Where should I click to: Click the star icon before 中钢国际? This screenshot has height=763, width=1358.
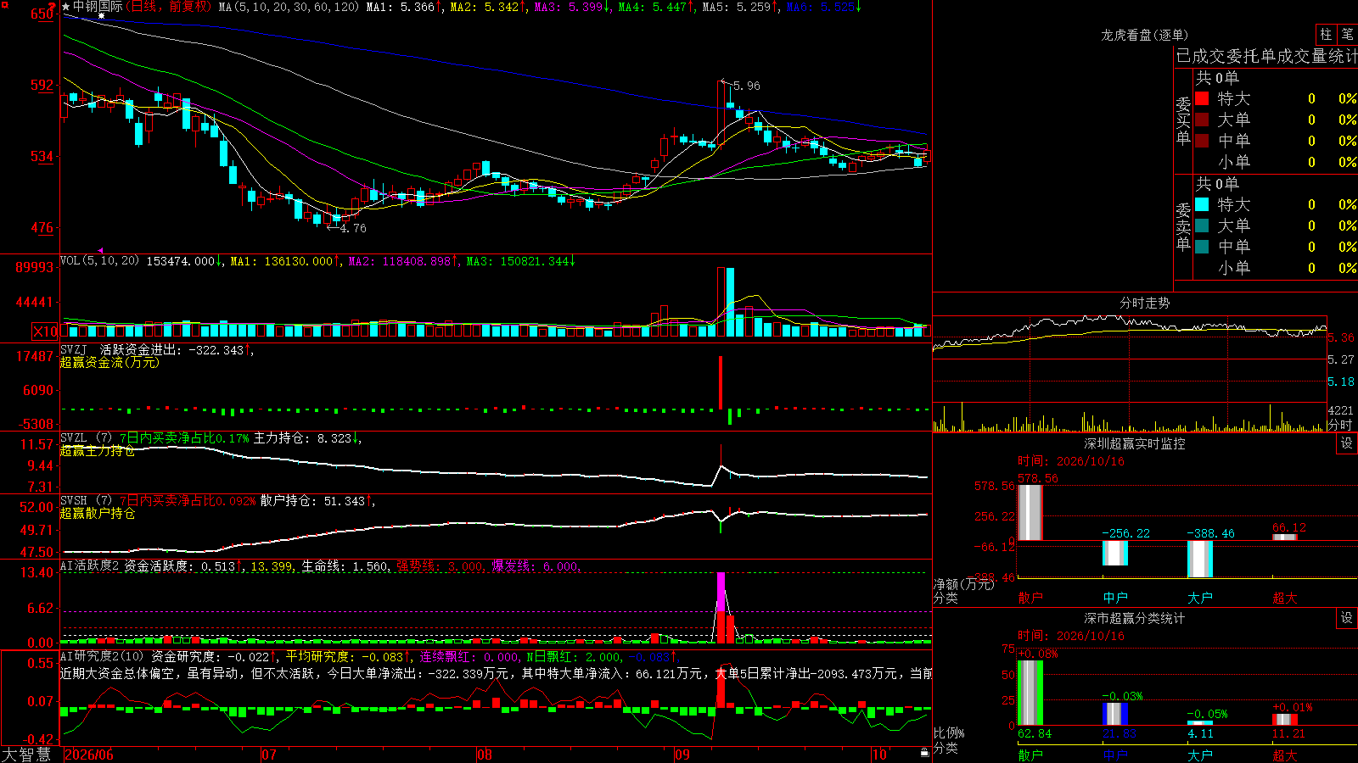point(65,7)
